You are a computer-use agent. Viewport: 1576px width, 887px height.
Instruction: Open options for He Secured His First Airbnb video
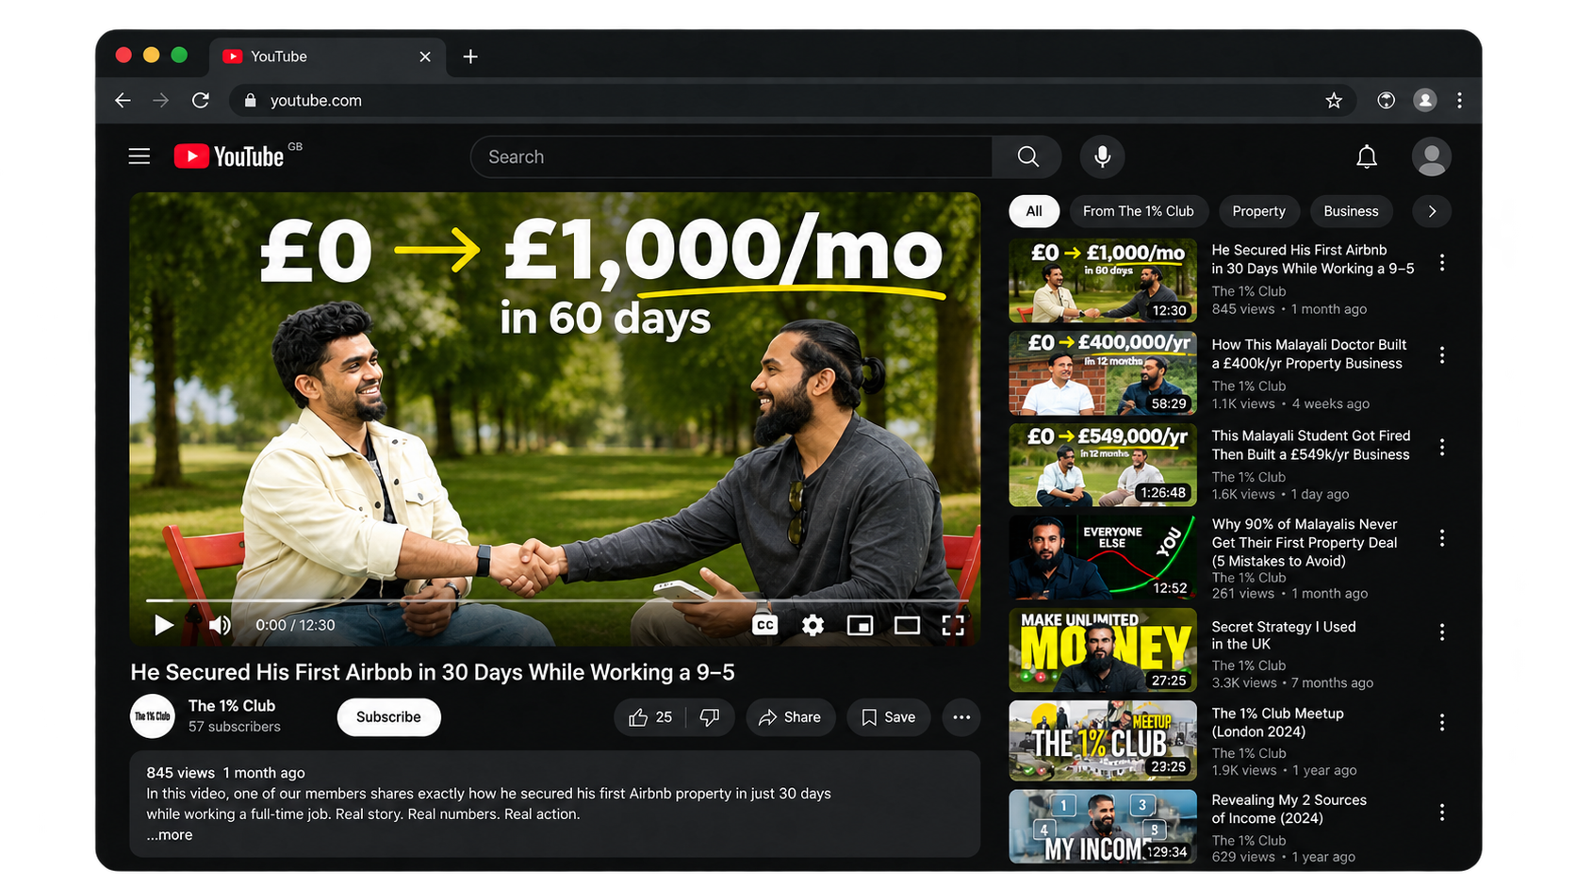click(x=1441, y=263)
